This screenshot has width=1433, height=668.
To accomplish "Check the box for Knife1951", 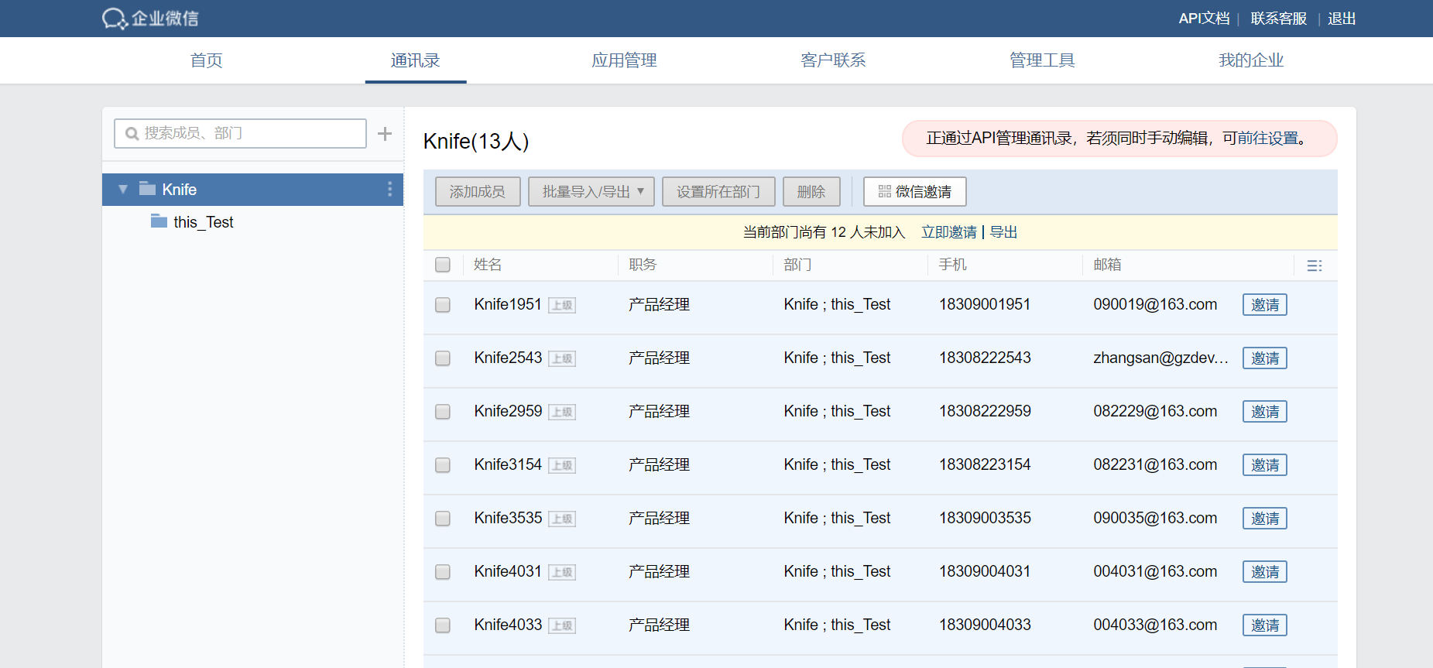I will pos(443,305).
